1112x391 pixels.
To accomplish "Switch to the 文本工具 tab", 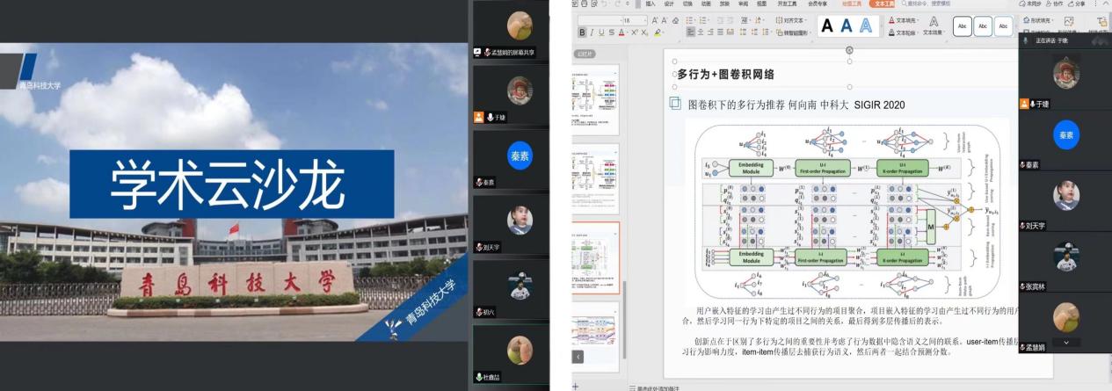I will coord(882,4).
